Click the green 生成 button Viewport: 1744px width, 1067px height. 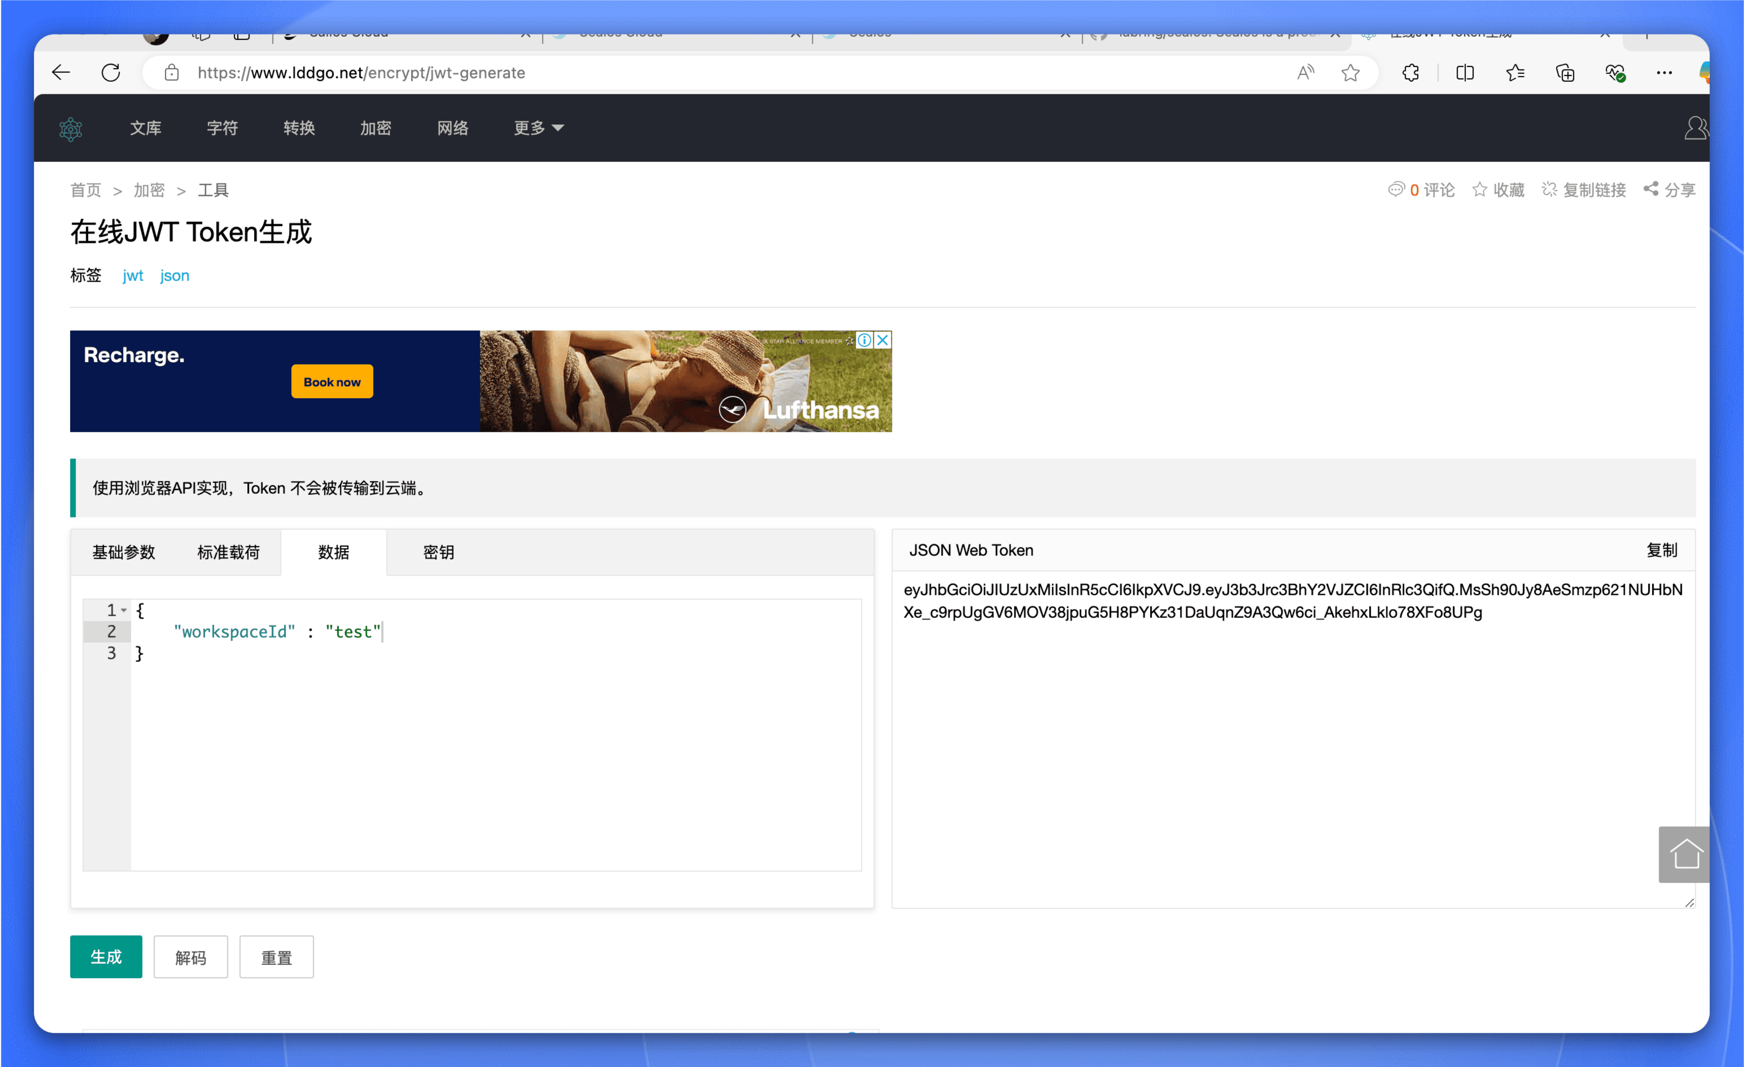tap(106, 956)
